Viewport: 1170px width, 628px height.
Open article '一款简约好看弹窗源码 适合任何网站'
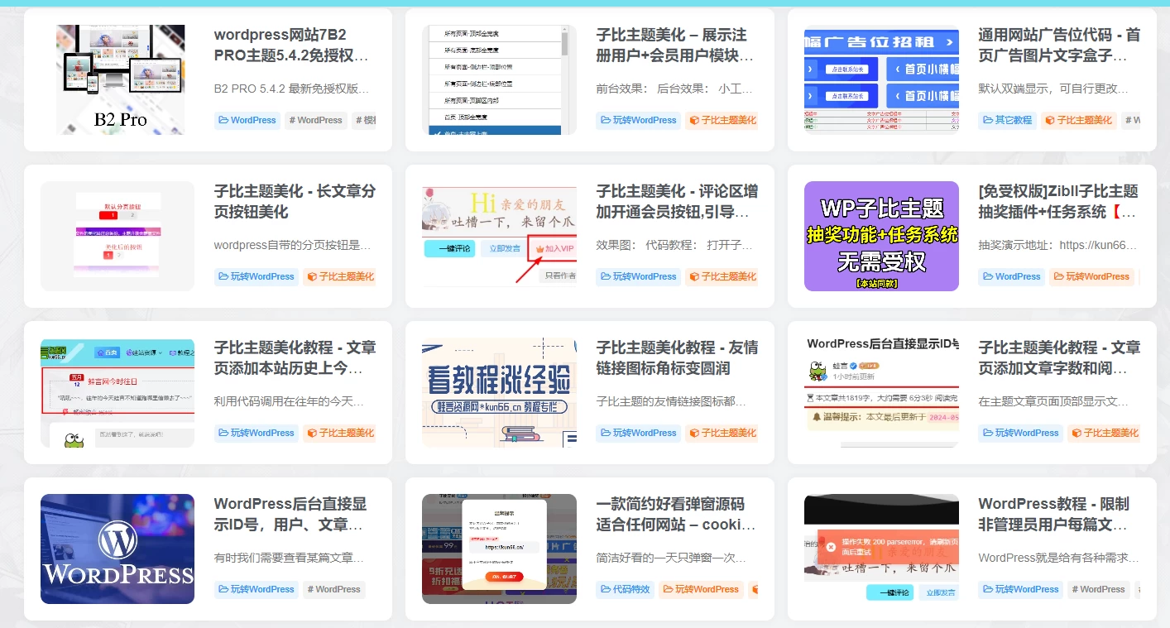pos(675,514)
